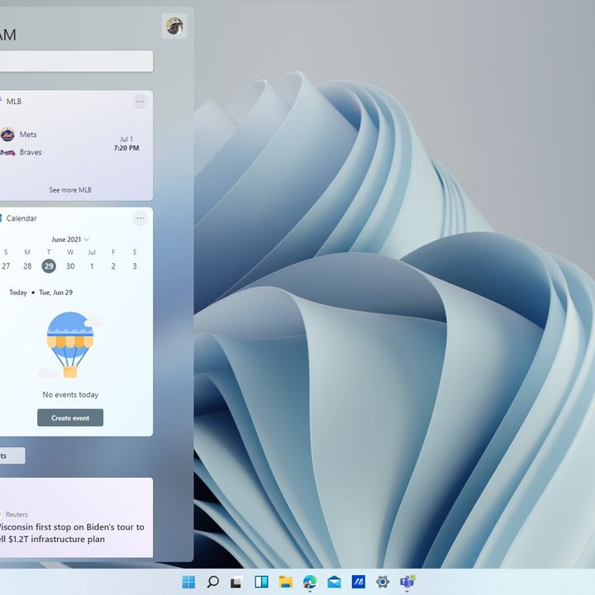Click the 7:20 PM game time
Viewport: 595px width, 595px height.
(x=126, y=148)
